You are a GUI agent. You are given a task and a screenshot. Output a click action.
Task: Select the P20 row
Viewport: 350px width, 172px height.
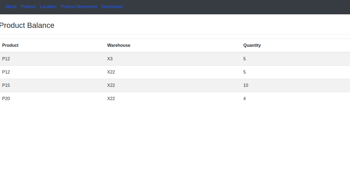(6, 98)
